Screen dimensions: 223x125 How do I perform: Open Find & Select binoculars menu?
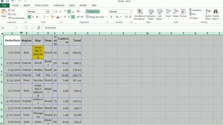pos(216,15)
